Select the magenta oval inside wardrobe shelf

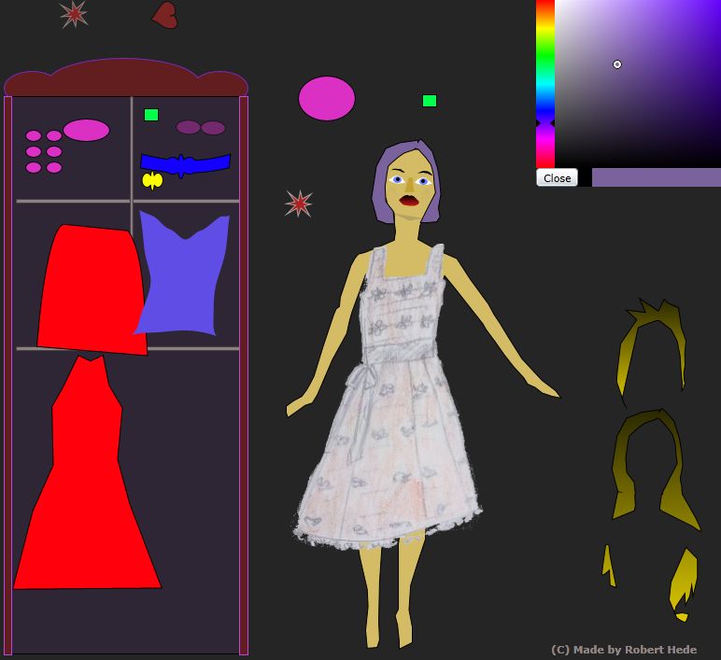click(x=87, y=130)
